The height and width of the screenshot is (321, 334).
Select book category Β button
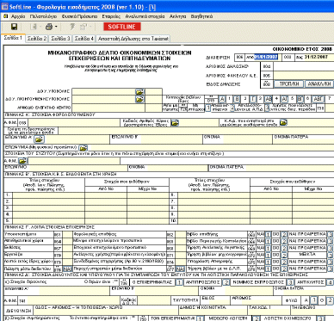point(237,99)
